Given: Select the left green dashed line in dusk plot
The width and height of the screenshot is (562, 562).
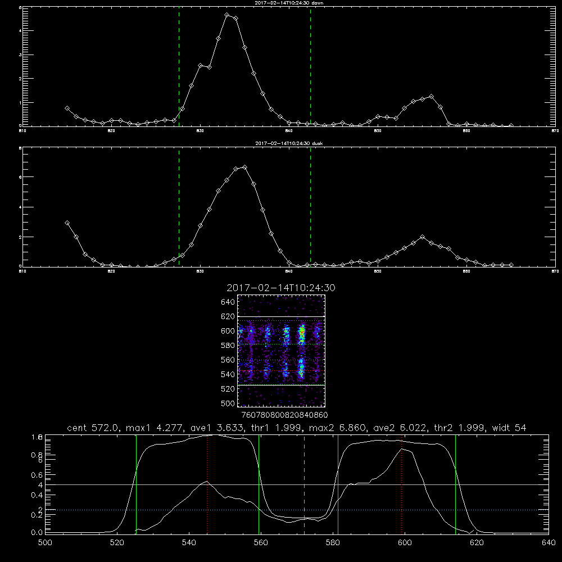Looking at the screenshot, I should [x=179, y=207].
